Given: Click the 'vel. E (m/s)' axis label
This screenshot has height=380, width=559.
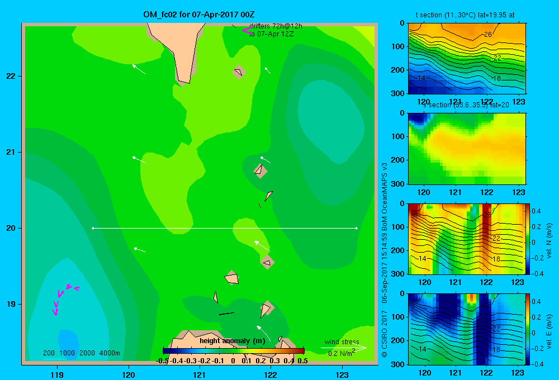Looking at the screenshot, I should pos(549,331).
